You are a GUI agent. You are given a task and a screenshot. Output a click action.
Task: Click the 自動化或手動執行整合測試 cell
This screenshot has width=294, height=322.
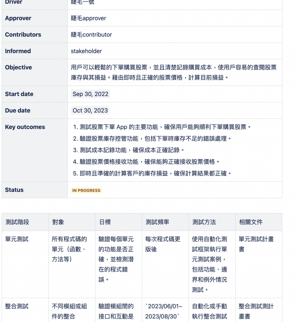click(x=212, y=310)
